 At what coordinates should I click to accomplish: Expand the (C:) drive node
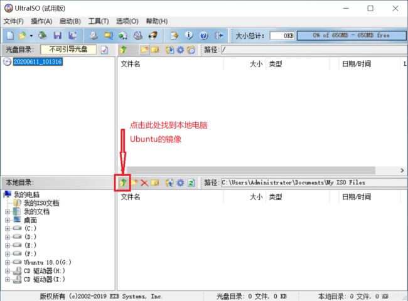click(x=8, y=229)
